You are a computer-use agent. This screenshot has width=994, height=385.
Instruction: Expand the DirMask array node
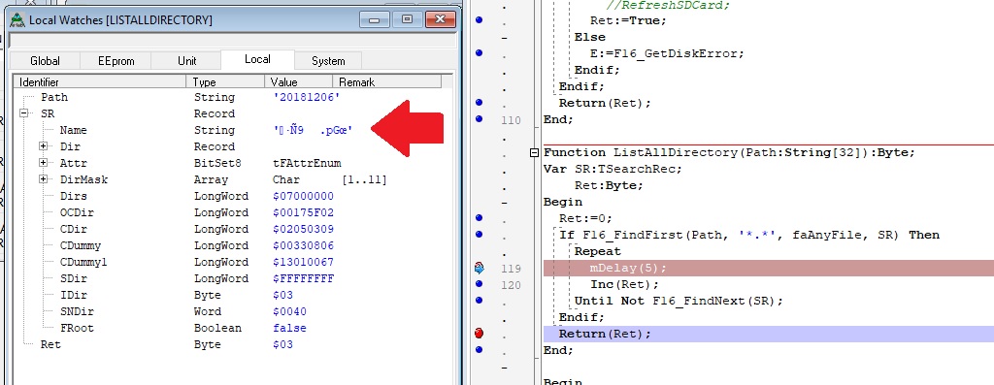pos(44,179)
